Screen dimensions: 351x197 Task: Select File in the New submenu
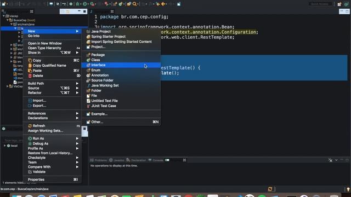(x=121, y=96)
